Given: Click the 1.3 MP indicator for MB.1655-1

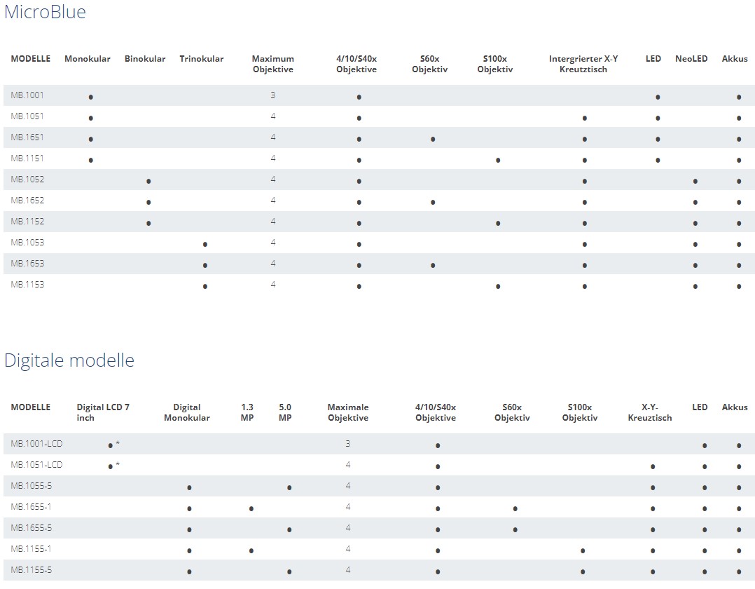Looking at the screenshot, I should pyautogui.click(x=249, y=508).
